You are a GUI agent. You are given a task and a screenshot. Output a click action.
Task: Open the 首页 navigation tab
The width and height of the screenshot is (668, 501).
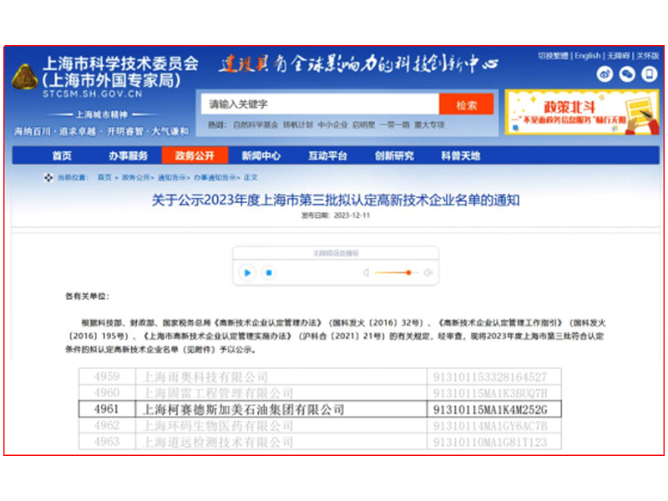[x=62, y=156]
